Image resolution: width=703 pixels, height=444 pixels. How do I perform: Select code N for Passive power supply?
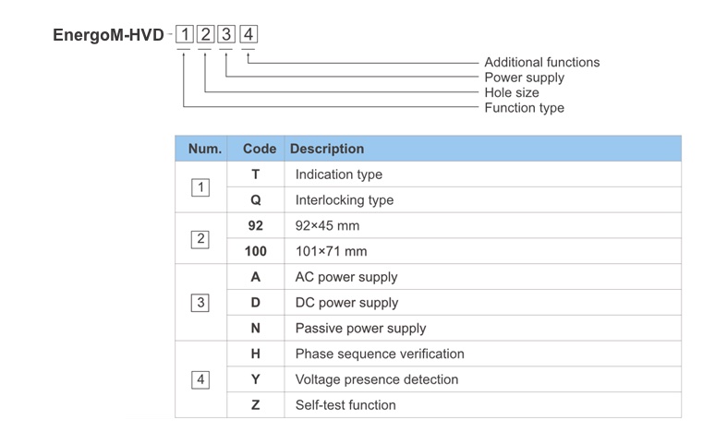[x=256, y=329]
